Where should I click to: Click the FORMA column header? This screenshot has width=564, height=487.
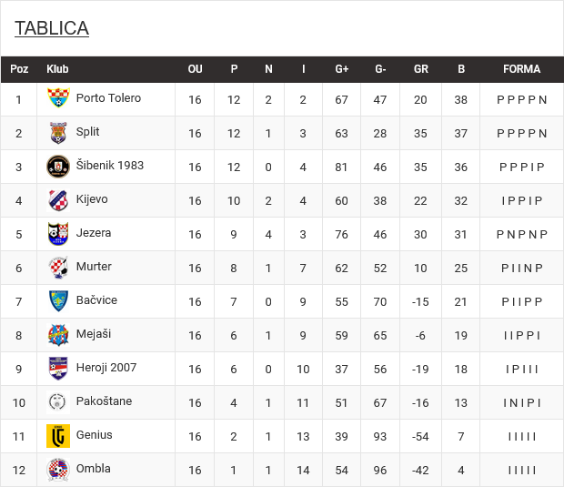point(521,69)
